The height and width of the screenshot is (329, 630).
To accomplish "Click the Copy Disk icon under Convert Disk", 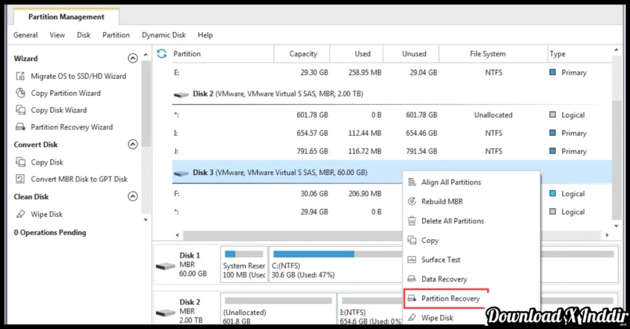I will 20,162.
